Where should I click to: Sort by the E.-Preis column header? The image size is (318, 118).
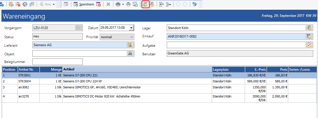(256, 69)
